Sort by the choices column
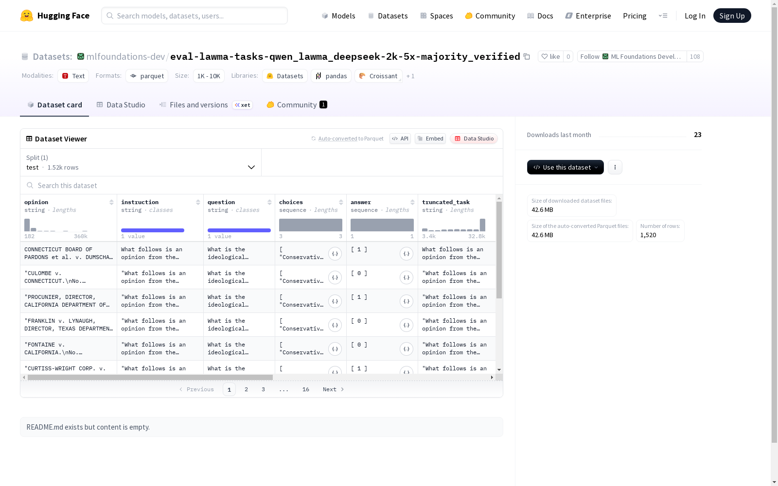The width and height of the screenshot is (778, 486). 341,202
